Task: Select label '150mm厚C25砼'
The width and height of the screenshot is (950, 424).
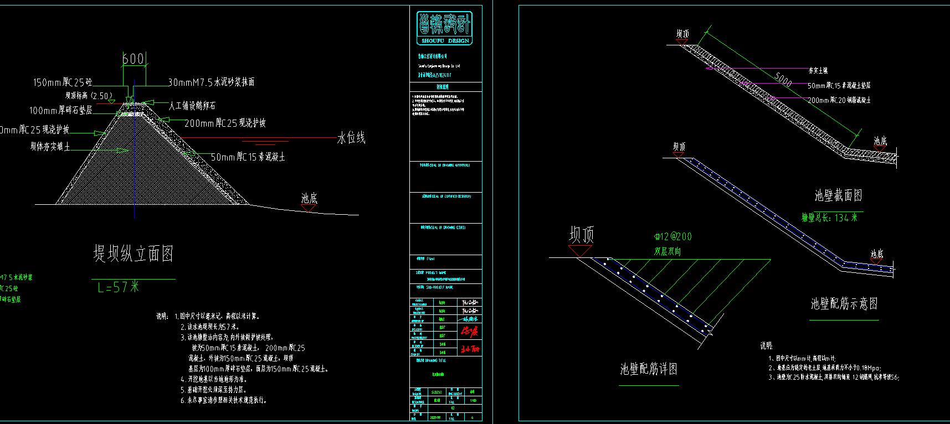Action: tap(63, 82)
